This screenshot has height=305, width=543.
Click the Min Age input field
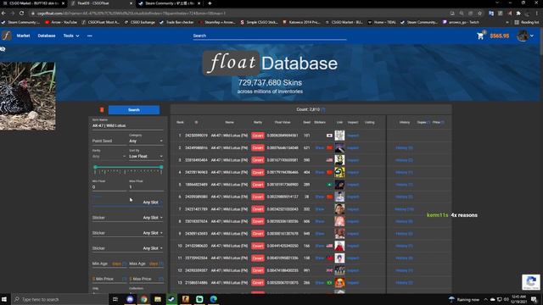(x=109, y=263)
